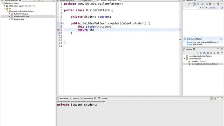Expand JRE System Library node

[5, 6]
